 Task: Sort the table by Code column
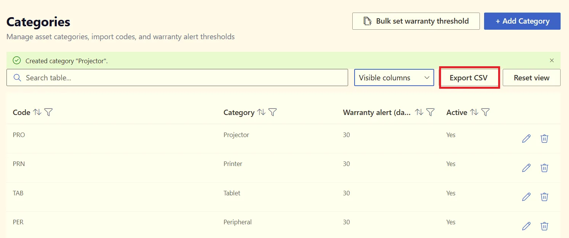pos(37,112)
